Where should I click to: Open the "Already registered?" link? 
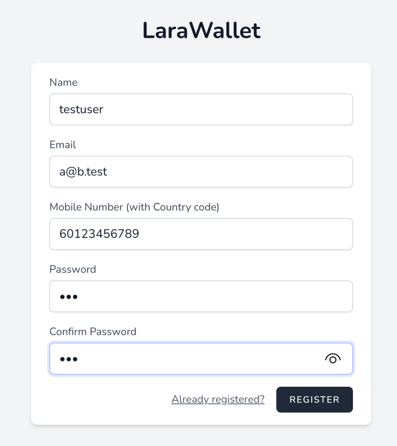click(x=218, y=399)
